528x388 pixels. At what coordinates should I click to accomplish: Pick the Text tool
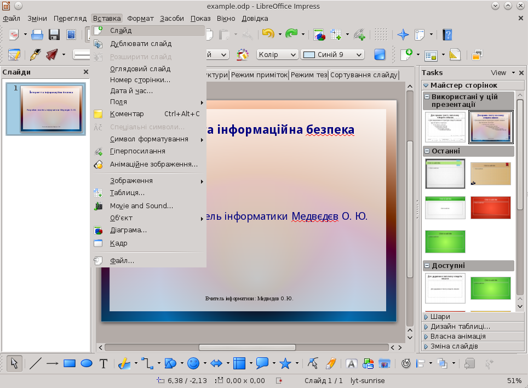[x=103, y=363]
